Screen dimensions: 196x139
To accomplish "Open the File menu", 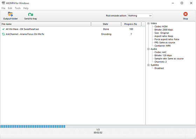I will (x=3, y=8).
